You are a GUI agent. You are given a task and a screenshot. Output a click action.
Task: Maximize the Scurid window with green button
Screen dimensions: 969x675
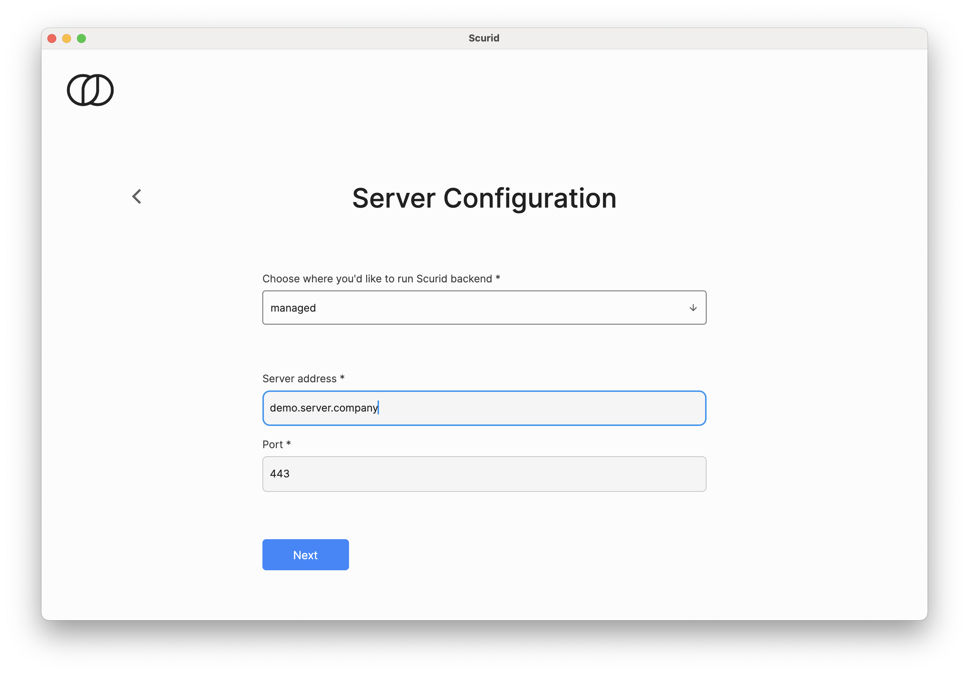81,38
